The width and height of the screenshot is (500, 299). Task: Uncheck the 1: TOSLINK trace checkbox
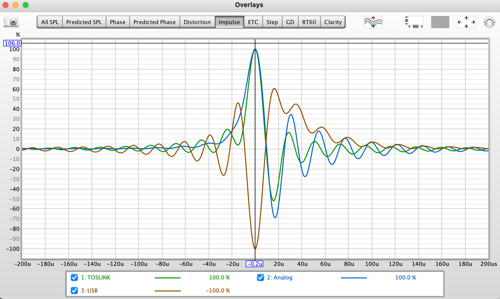point(74,277)
